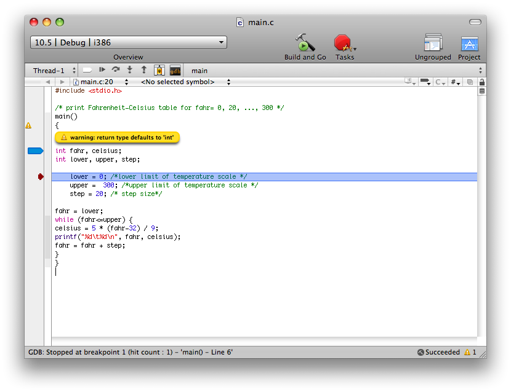
Task: Click the main() function line
Action: click(x=66, y=117)
